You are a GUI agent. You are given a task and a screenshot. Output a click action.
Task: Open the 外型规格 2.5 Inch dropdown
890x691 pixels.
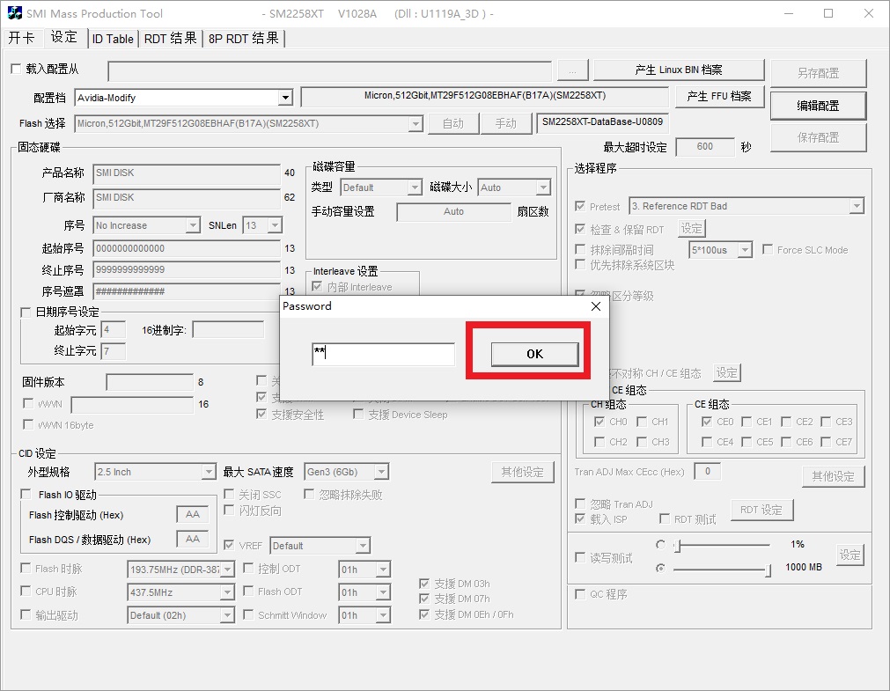(x=209, y=472)
